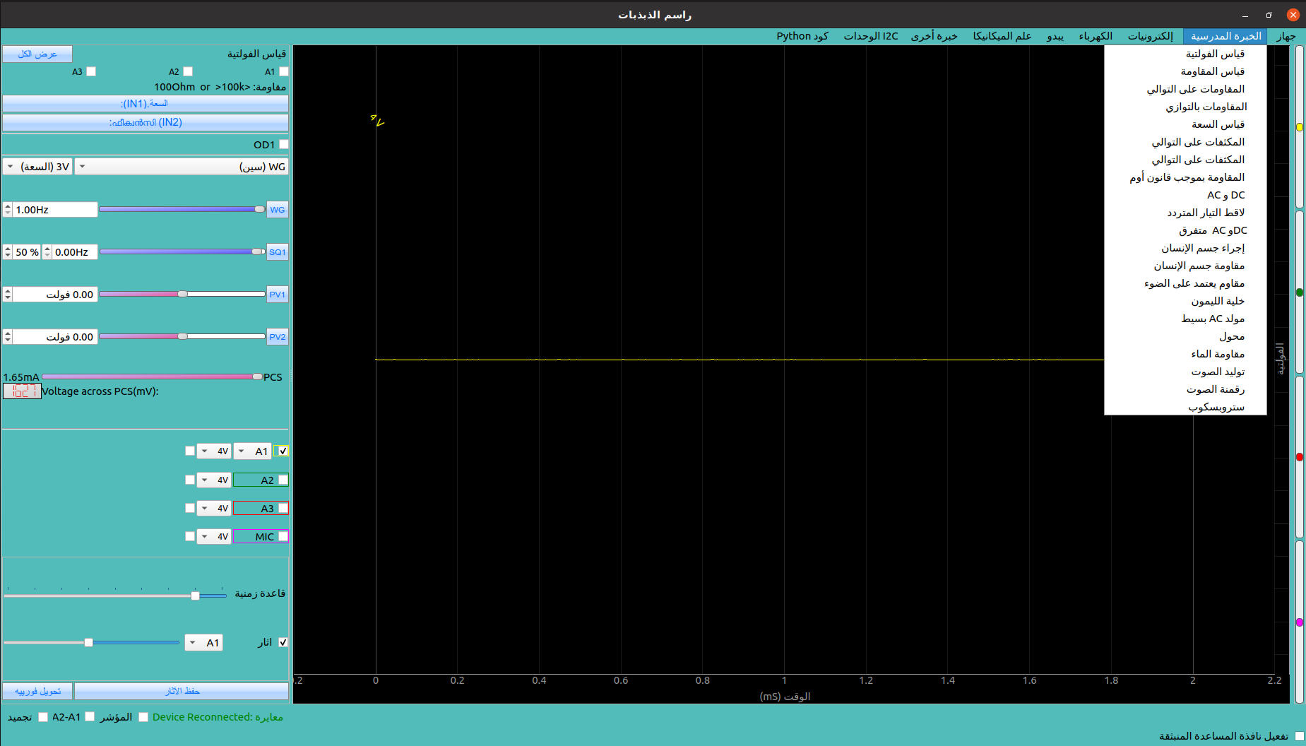Toggle the OD1 output checkbox
This screenshot has height=746, width=1306.
pos(284,145)
